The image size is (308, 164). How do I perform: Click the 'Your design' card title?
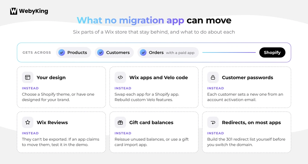click(x=51, y=77)
